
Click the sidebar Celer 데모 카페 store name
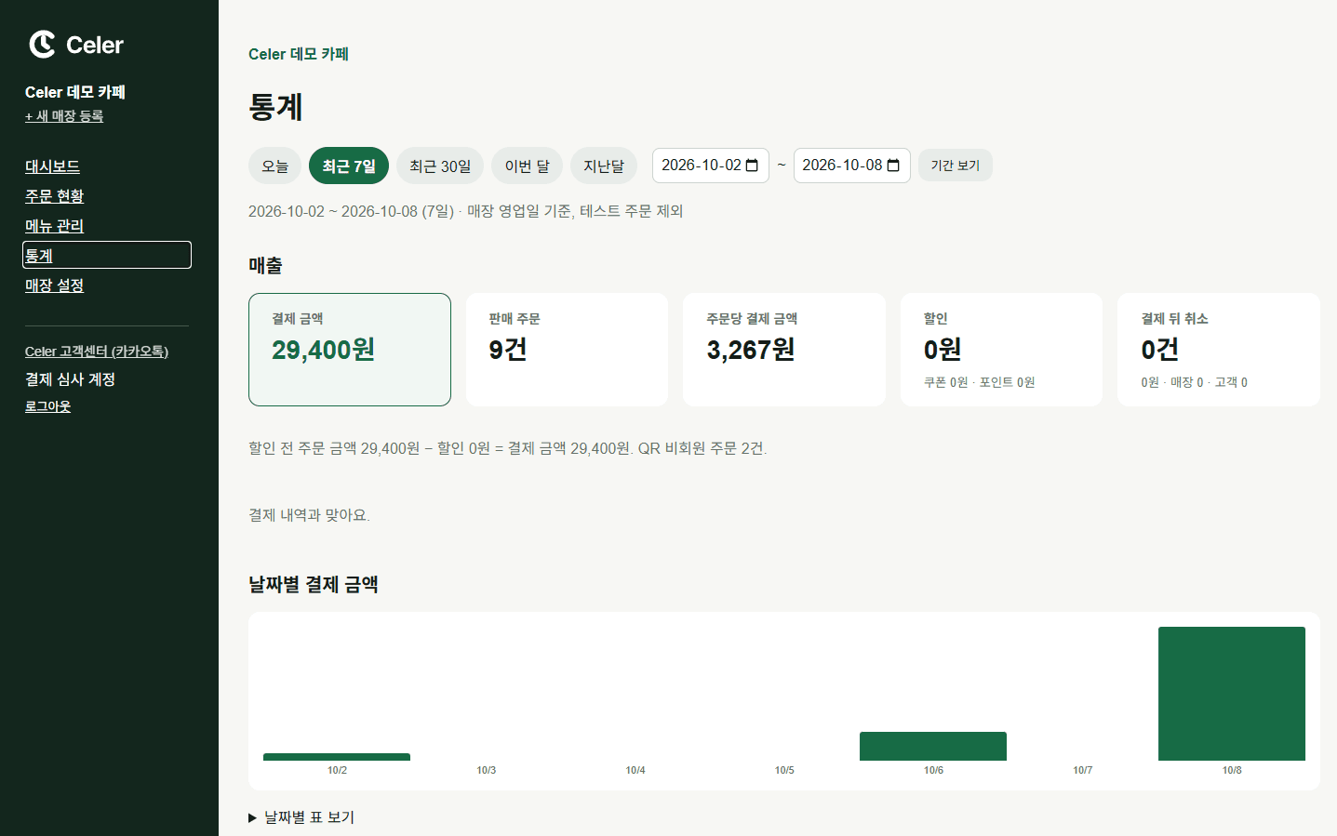click(75, 92)
